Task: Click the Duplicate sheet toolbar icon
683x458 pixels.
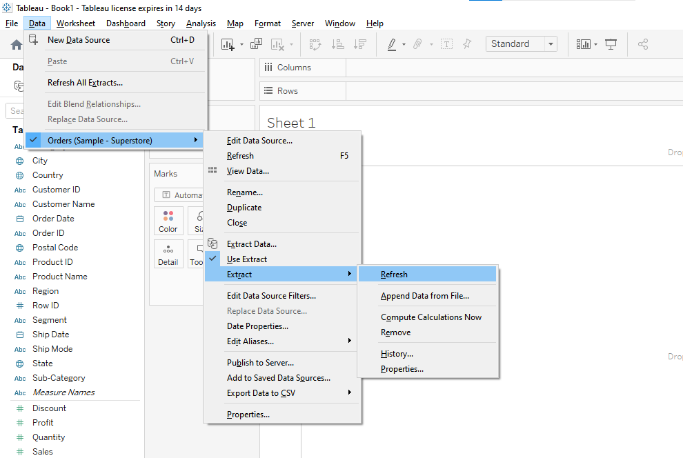Action: (x=256, y=44)
